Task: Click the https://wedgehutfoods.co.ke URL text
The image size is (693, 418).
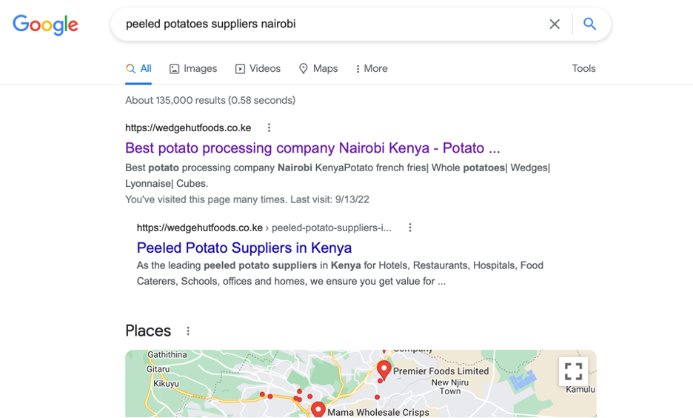Action: pyautogui.click(x=188, y=127)
